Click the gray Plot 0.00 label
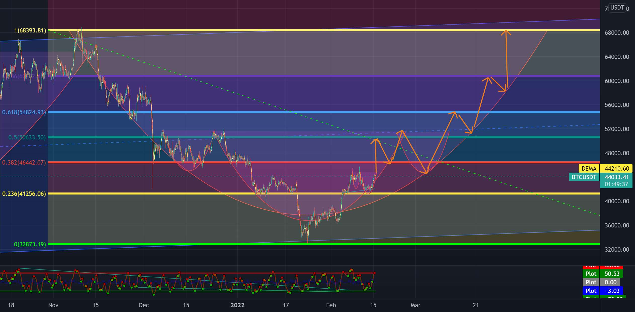 601,282
